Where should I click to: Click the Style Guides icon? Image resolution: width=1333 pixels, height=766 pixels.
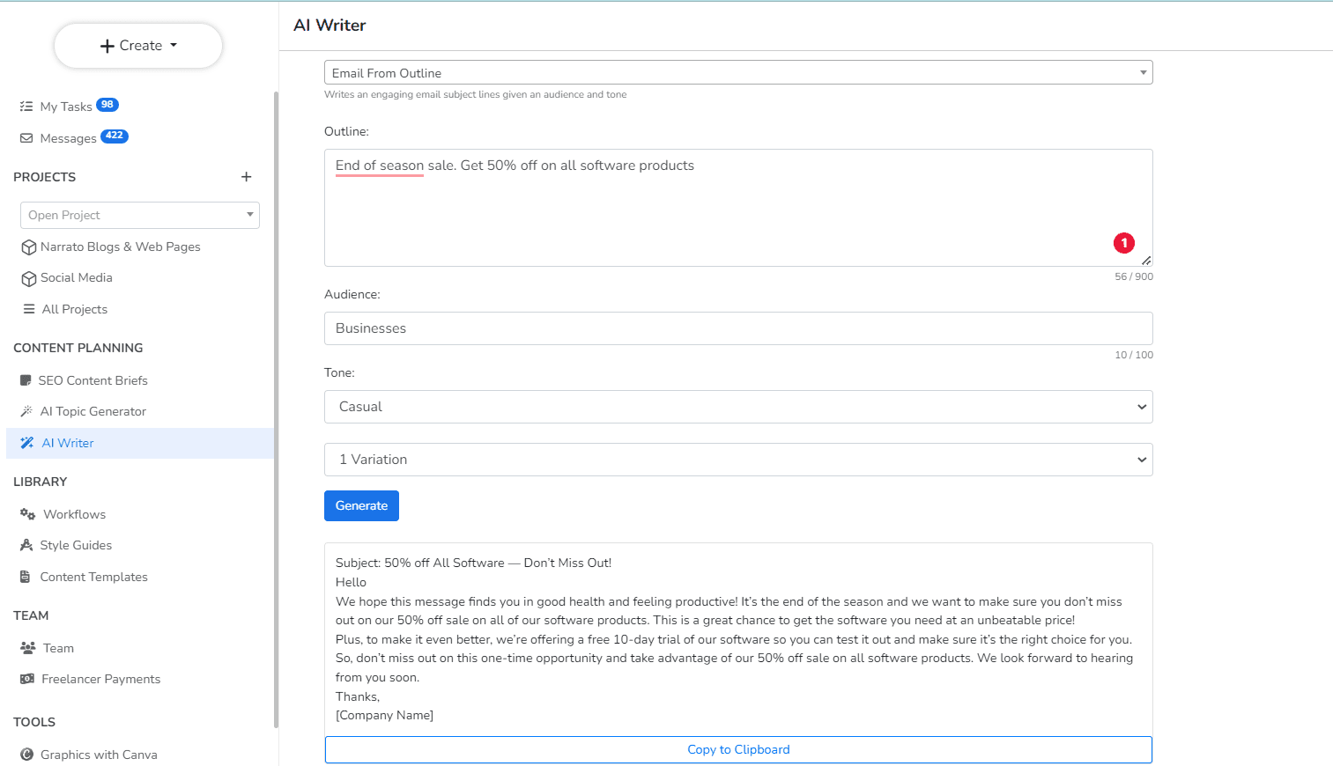pos(26,545)
